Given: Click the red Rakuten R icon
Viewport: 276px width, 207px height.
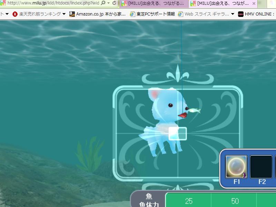Looking at the screenshot, I should point(15,14).
